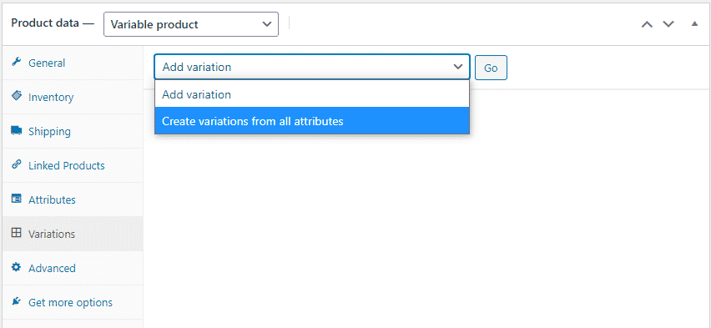Click the Go button
This screenshot has width=711, height=328.
point(491,68)
